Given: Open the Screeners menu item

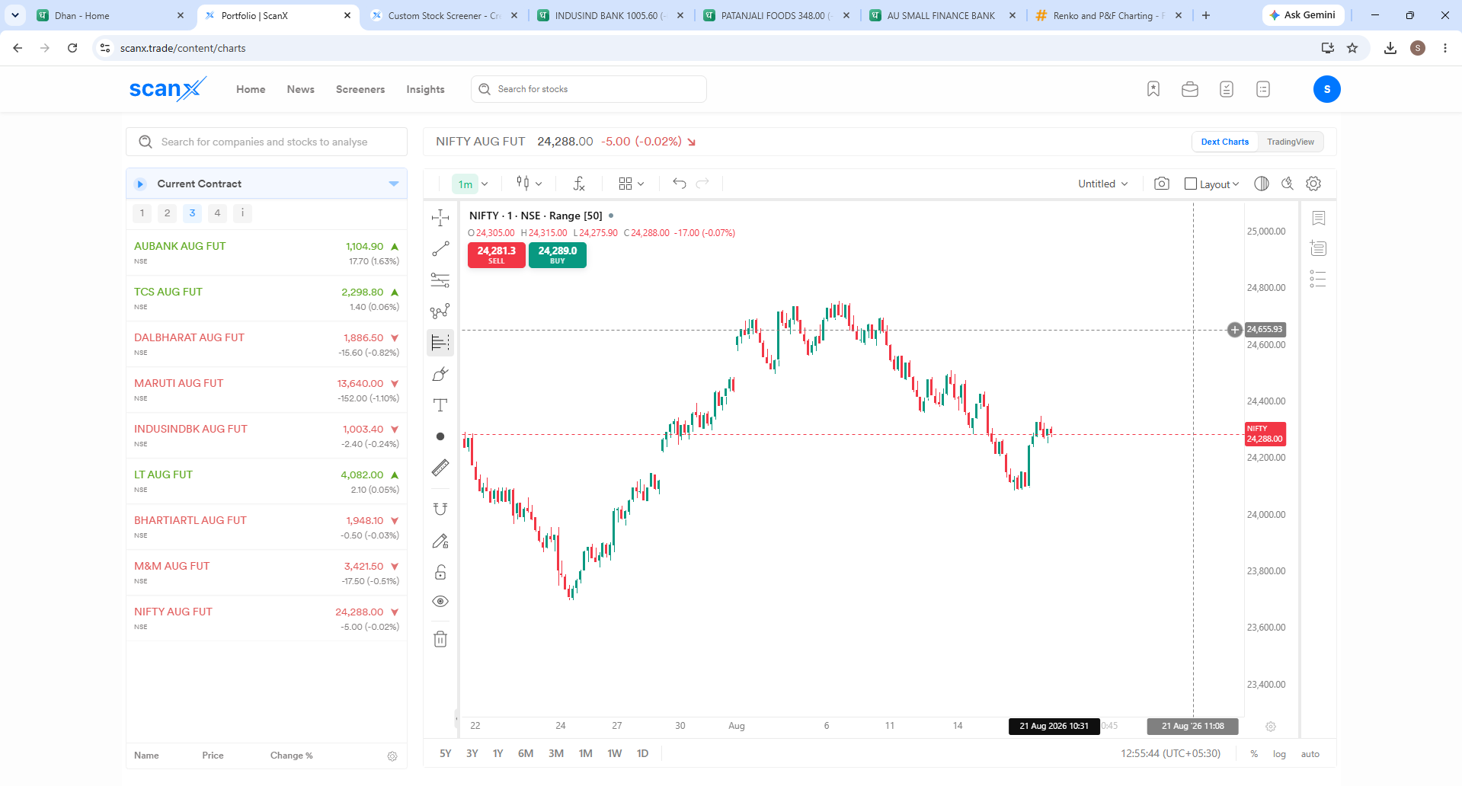Looking at the screenshot, I should pyautogui.click(x=360, y=89).
